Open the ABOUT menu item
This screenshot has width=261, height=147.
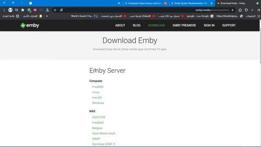coord(120,25)
